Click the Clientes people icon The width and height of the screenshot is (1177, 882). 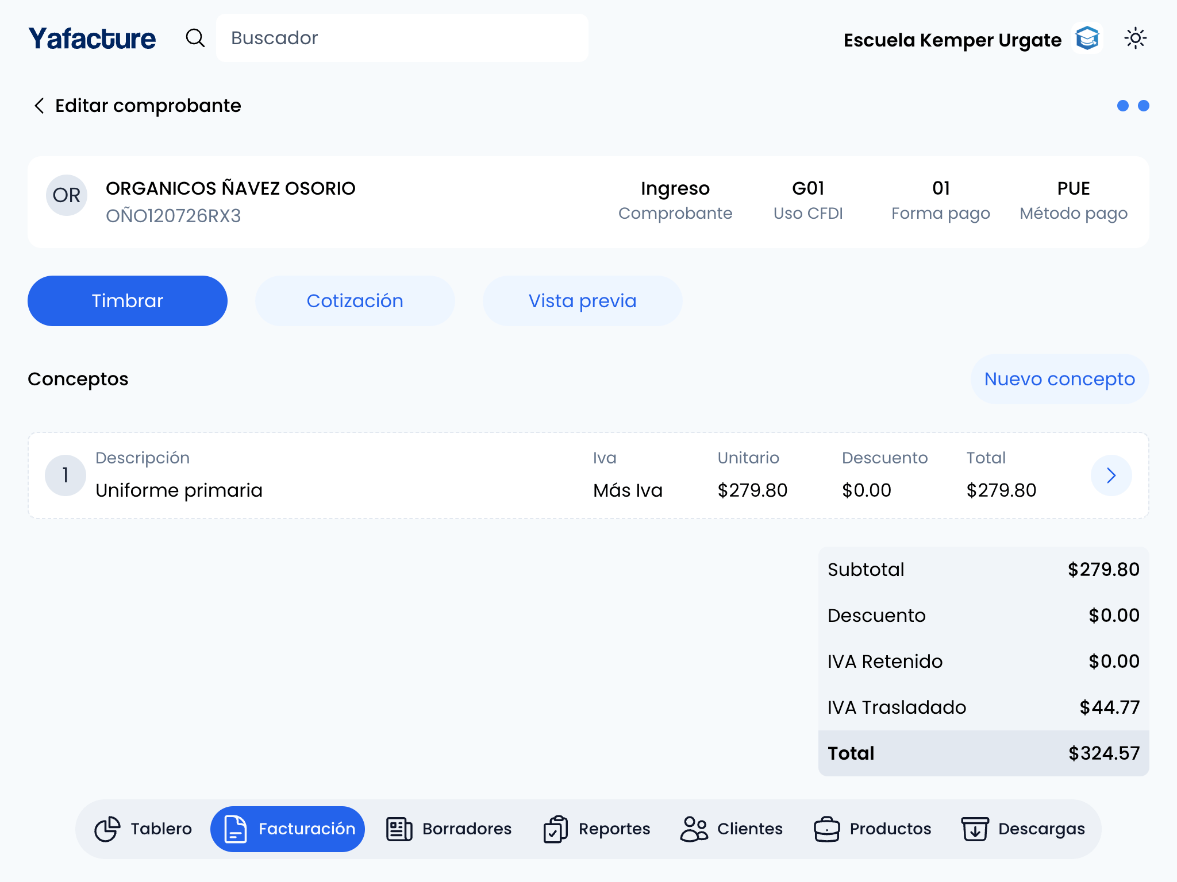point(694,829)
